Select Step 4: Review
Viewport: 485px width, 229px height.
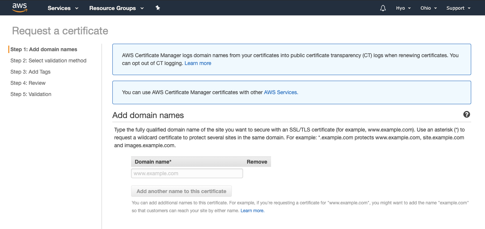[x=28, y=83]
